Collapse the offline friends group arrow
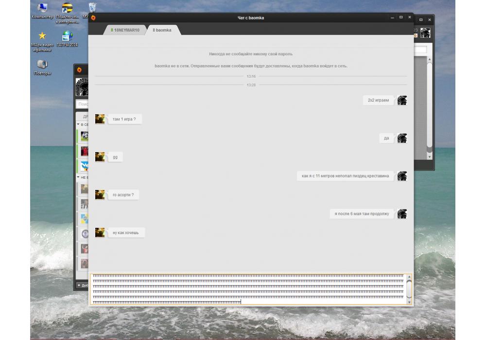Image resolution: width=486 pixels, height=340 pixels. pyautogui.click(x=78, y=178)
